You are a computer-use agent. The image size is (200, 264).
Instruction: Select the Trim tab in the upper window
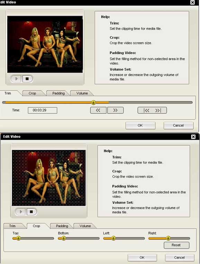tap(8, 93)
